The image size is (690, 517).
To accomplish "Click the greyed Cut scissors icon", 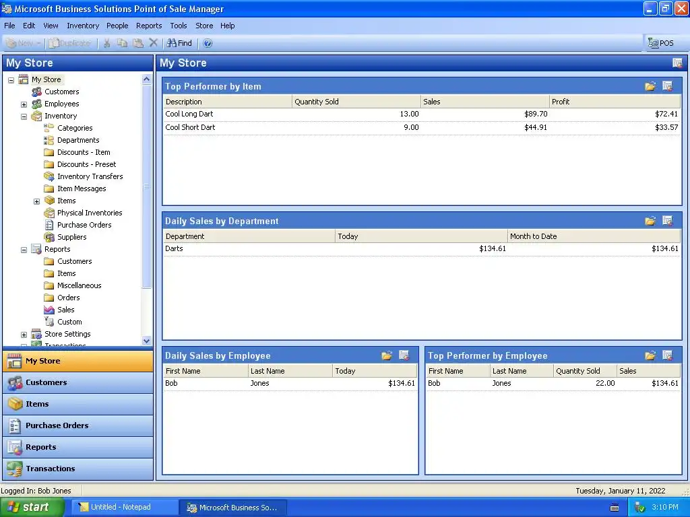I will click(106, 43).
